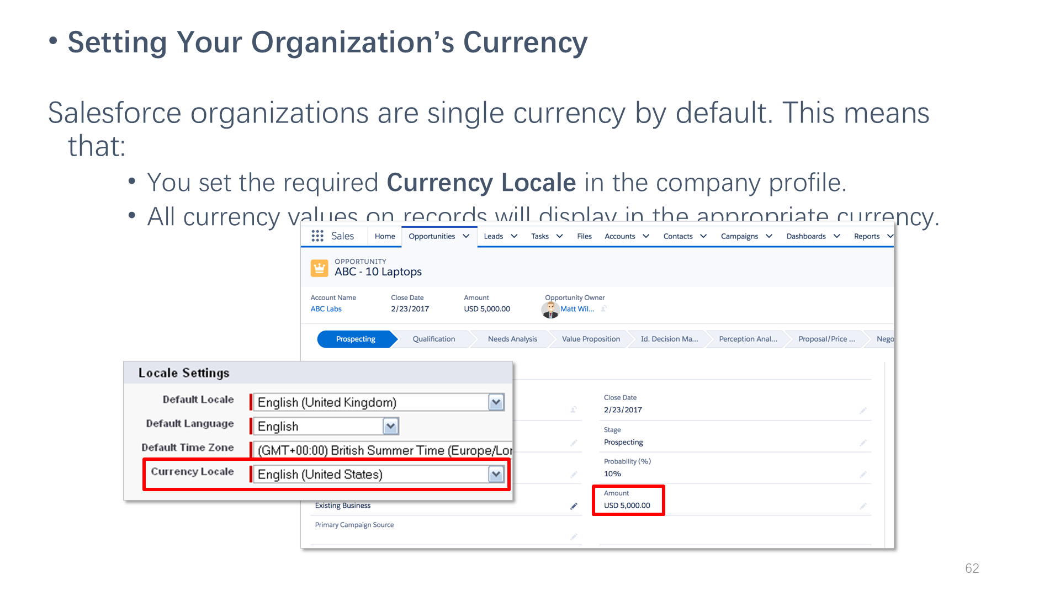Switch to Tasks tab

(540, 236)
